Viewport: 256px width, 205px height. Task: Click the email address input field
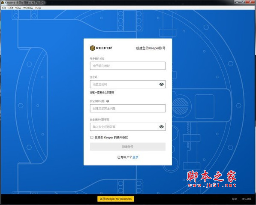pos(128,66)
